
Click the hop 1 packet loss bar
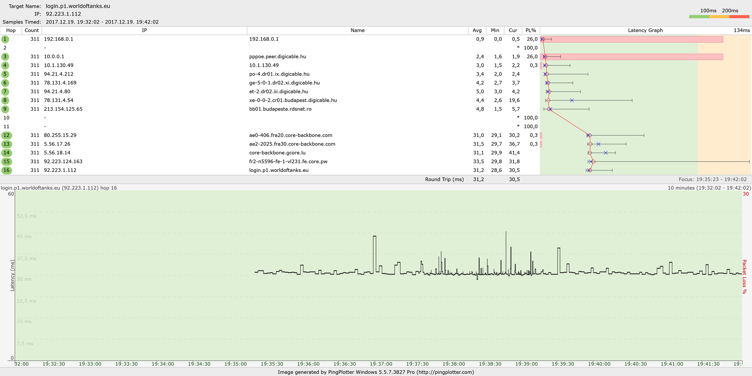click(632, 39)
